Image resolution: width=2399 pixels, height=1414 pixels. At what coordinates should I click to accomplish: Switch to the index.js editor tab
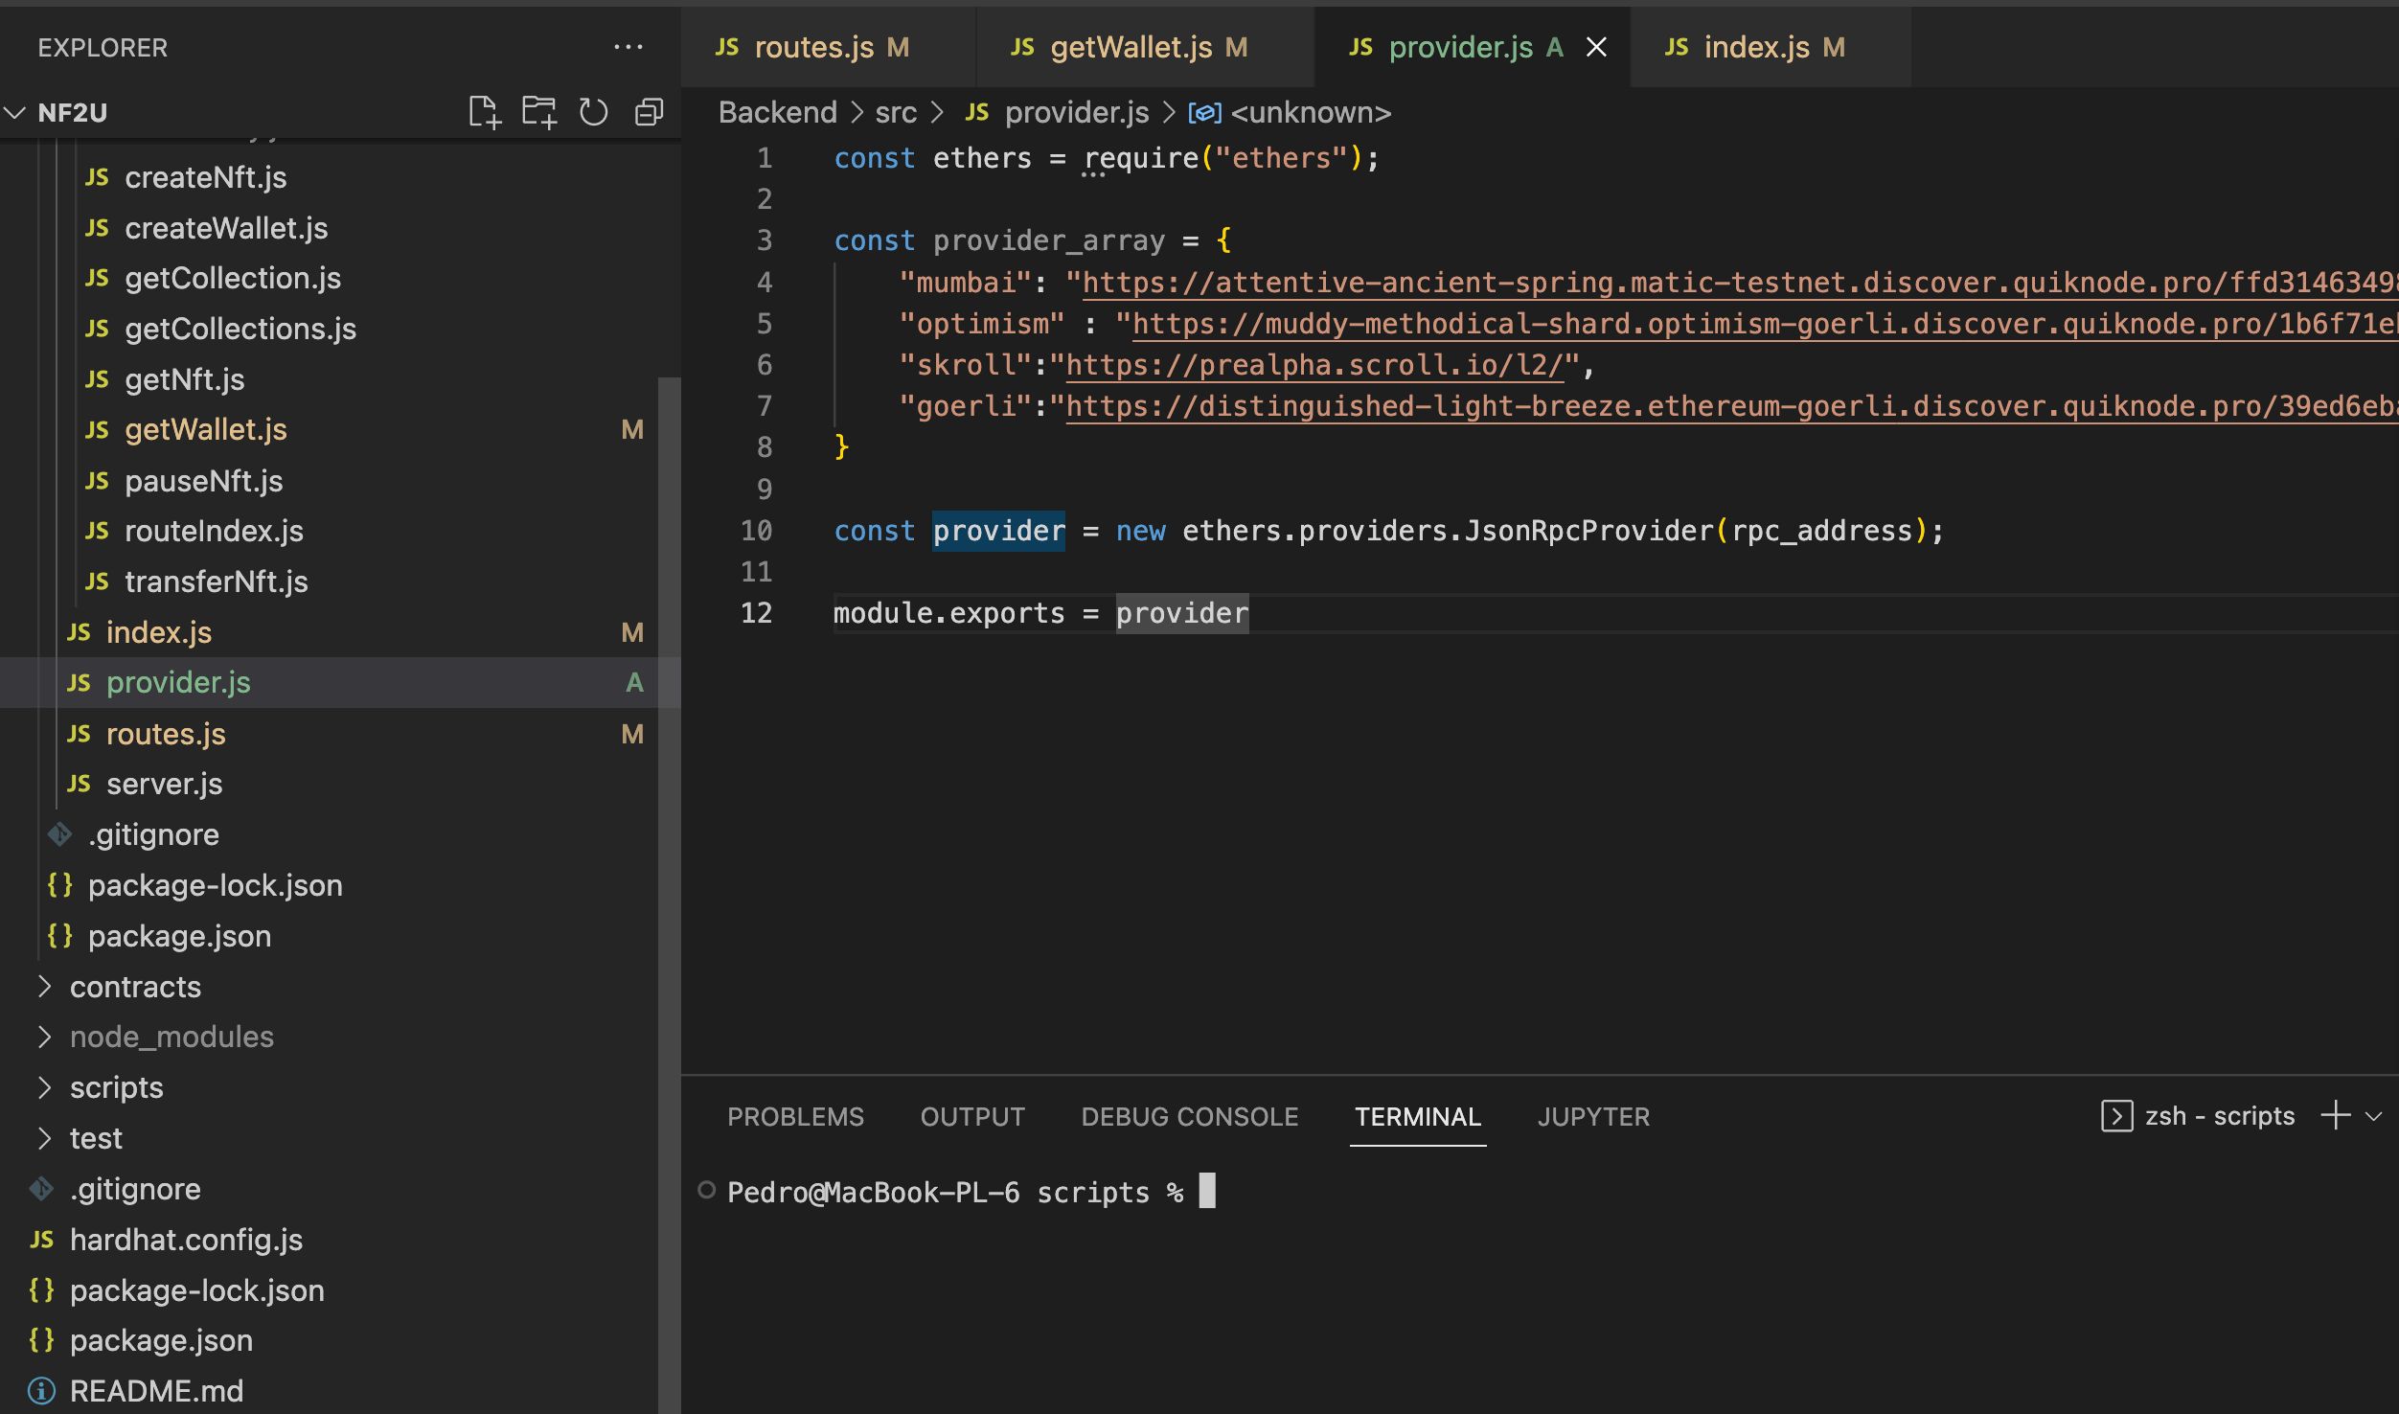1771,47
